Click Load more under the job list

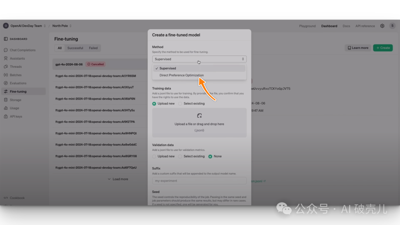coord(118,179)
